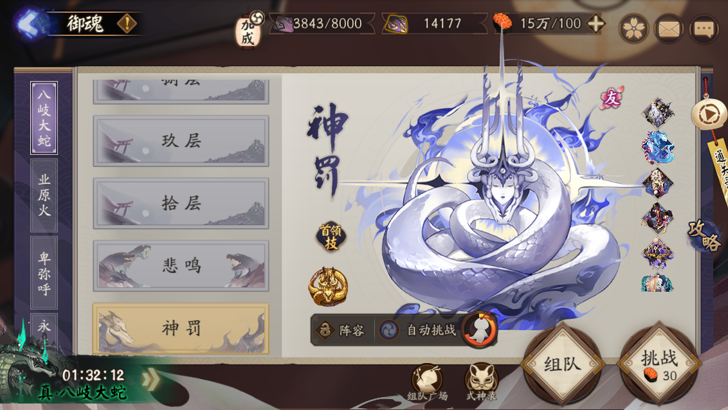The height and width of the screenshot is (410, 728).
Task: Open the chat bubble icon
Action: (x=704, y=29)
